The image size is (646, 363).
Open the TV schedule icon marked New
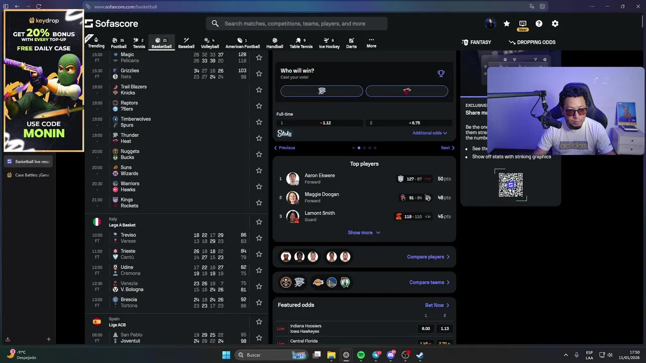click(523, 24)
